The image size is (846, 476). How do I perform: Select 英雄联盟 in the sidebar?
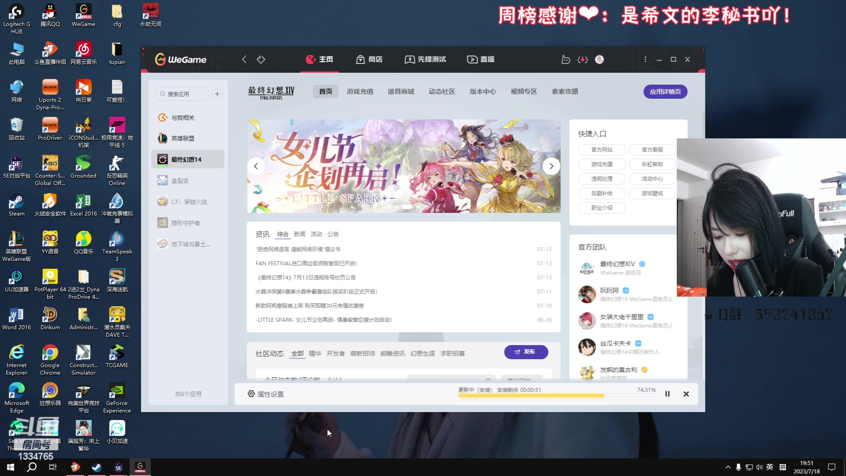click(x=188, y=138)
